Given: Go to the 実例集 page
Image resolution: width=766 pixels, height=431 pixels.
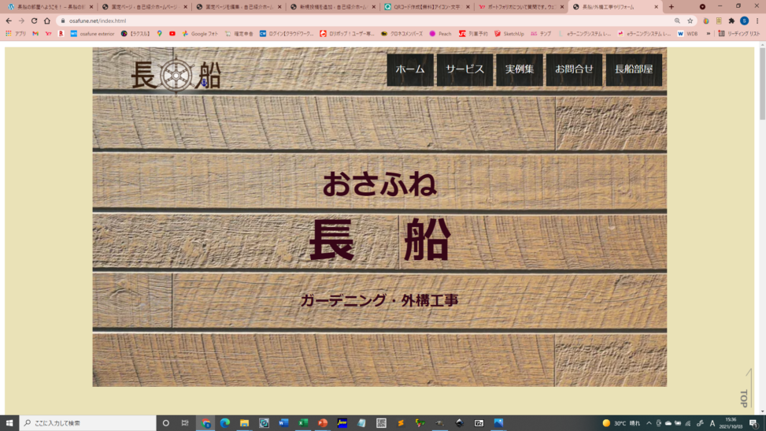Looking at the screenshot, I should coord(520,69).
